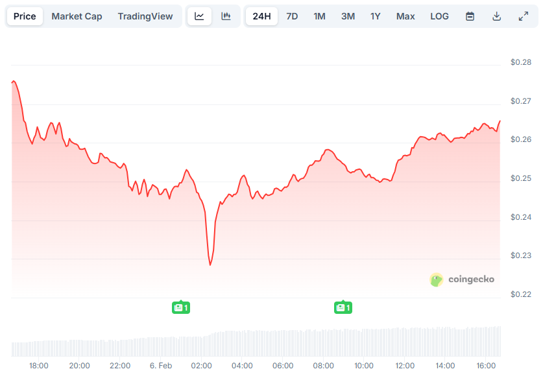543x380 pixels.
Task: Expand chart to fullscreen using arrows icon
Action: (x=524, y=16)
